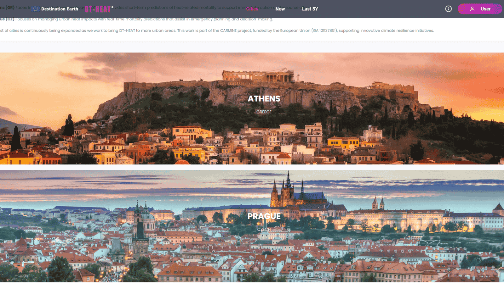Click the GREECE country label
Image resolution: width=504 pixels, height=283 pixels.
264,112
